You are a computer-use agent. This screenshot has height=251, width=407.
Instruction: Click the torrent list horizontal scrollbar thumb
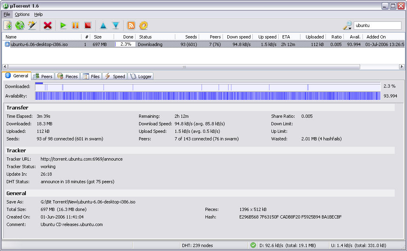point(184,67)
